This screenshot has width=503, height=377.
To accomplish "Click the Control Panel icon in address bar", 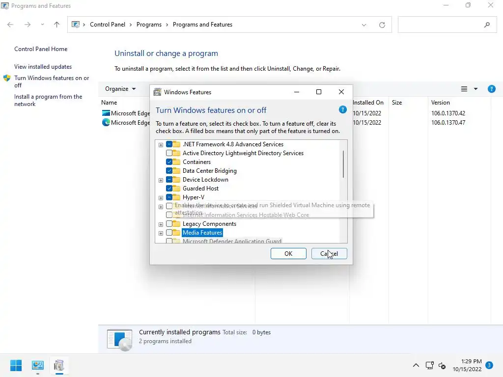I will click(75, 25).
